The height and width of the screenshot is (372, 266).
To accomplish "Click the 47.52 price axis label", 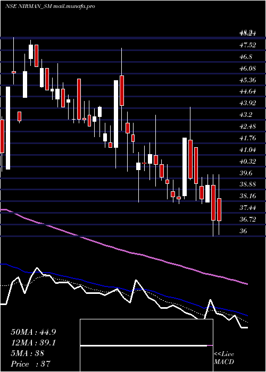I will coord(248,45).
